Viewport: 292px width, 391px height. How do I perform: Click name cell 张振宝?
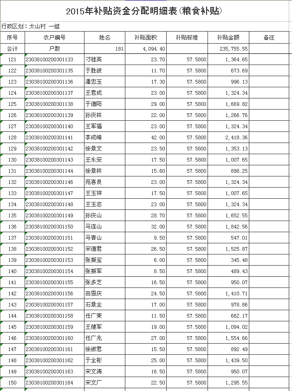pos(105,260)
